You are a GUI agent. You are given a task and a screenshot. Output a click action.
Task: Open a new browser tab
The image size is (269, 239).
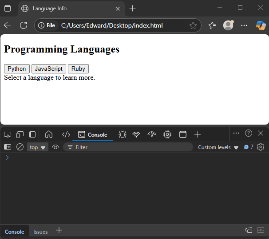coord(132,8)
